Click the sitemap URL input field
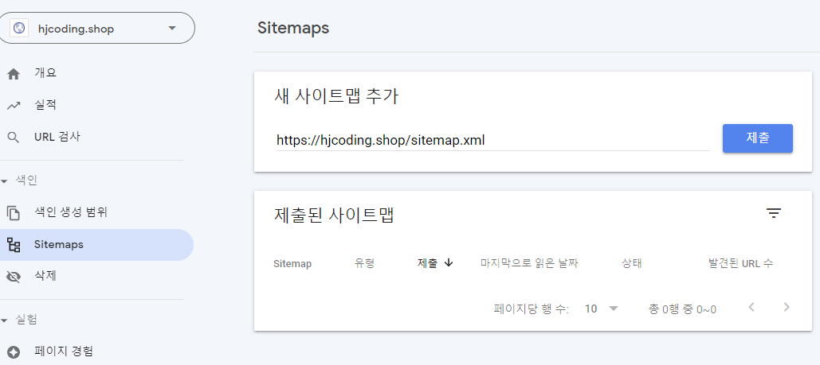820x365 pixels. pyautogui.click(x=492, y=140)
